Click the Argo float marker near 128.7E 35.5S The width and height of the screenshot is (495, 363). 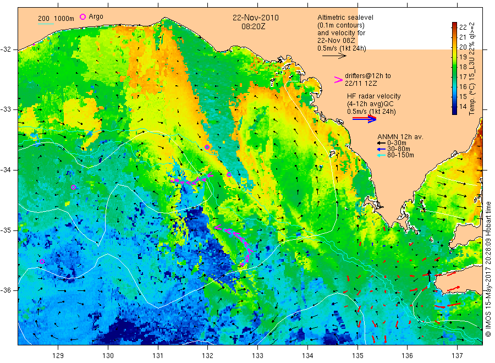[x=42, y=261]
